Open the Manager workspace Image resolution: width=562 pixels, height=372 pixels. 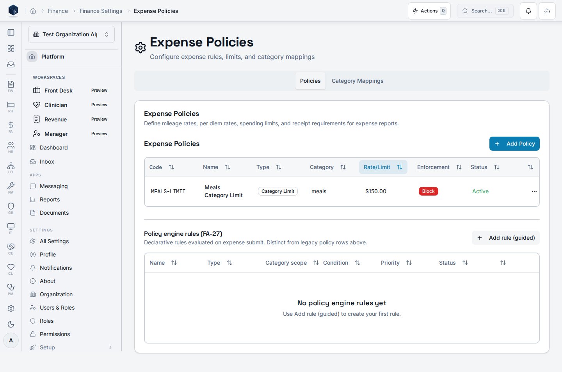click(71, 134)
